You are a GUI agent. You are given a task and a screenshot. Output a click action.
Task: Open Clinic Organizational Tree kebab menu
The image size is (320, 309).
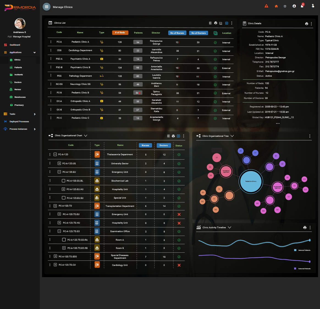coord(310,136)
